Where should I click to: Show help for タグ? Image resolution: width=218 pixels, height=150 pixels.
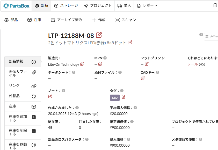122,90
